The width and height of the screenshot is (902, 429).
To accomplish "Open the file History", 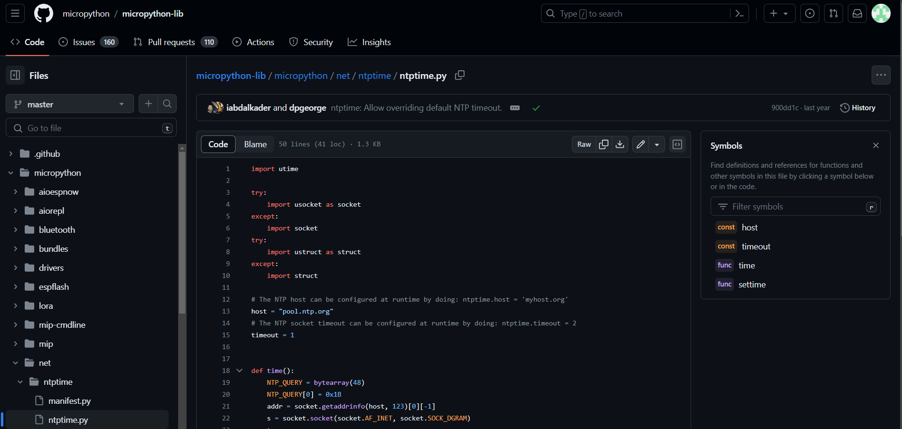I will coord(858,108).
